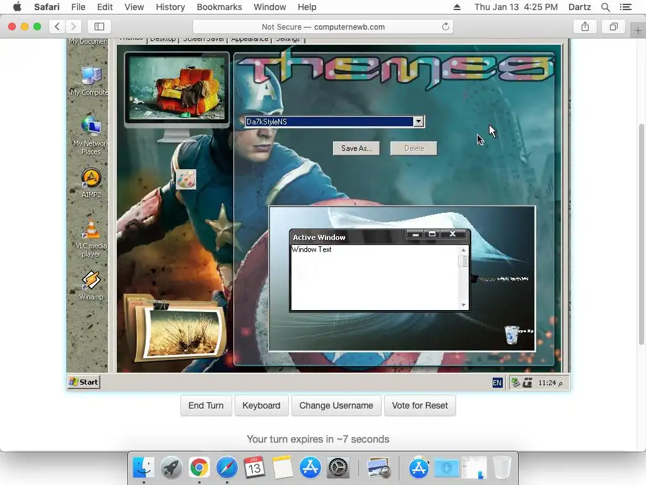This screenshot has height=485, width=646.
Task: Open Safari compass icon in Dock
Action: (227, 467)
